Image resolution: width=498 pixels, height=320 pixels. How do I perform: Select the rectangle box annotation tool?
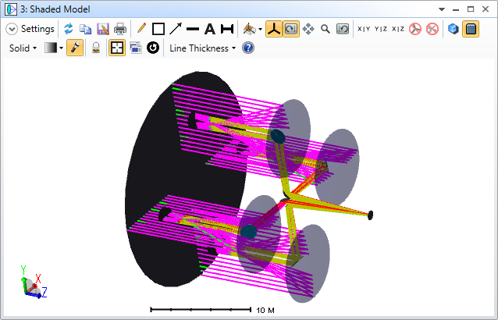coord(158,29)
